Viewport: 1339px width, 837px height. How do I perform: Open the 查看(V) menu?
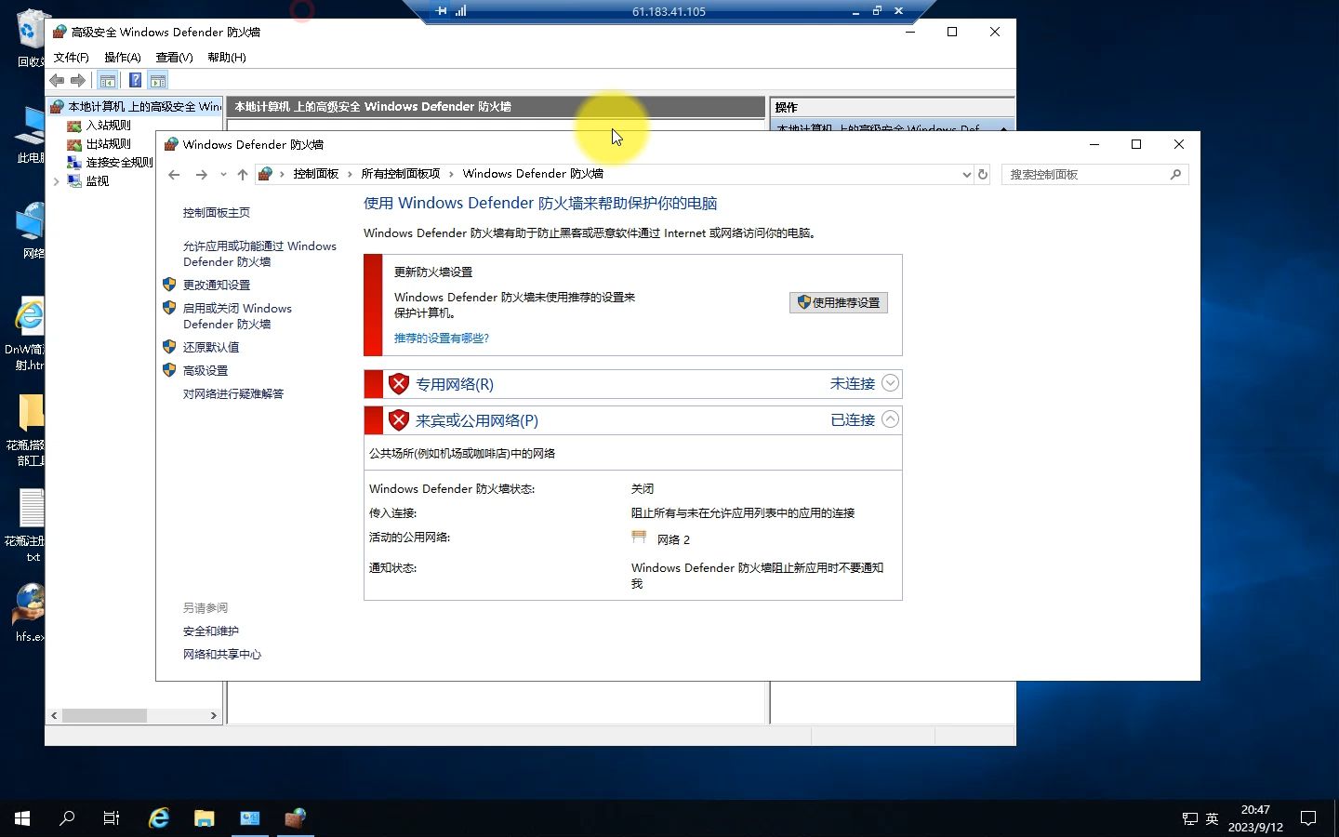(174, 58)
